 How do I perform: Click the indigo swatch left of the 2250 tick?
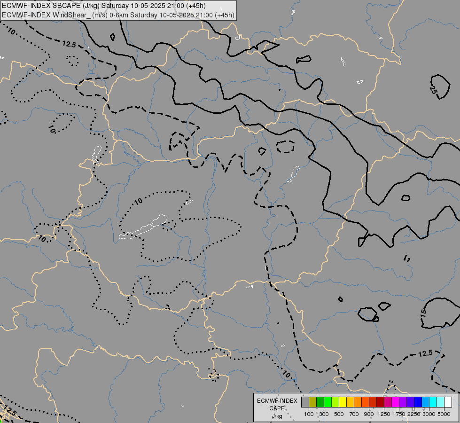(x=410, y=402)
